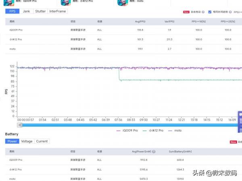The image size is (242, 181).
Task: Select the Current tab under Battery
Action: point(42,141)
